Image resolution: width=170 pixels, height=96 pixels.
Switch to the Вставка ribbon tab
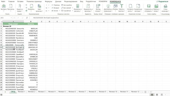tap(20, 2)
